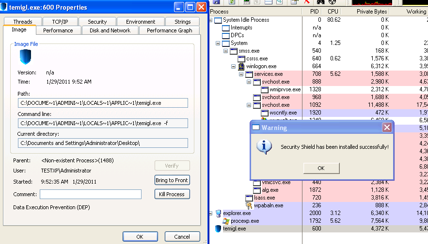Close the Warning dialog with the X
428x244 pixels.
tap(387, 127)
